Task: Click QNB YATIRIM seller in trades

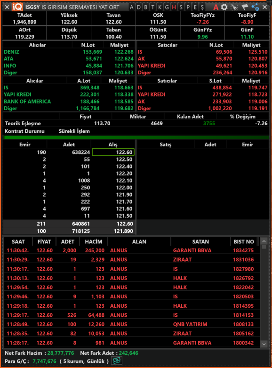Action: [x=190, y=324]
